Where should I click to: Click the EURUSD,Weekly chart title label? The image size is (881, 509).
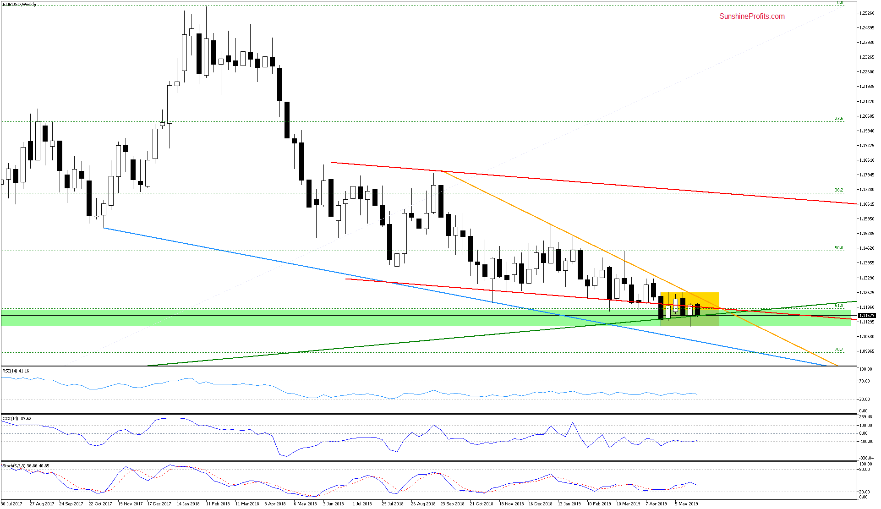tap(19, 4)
